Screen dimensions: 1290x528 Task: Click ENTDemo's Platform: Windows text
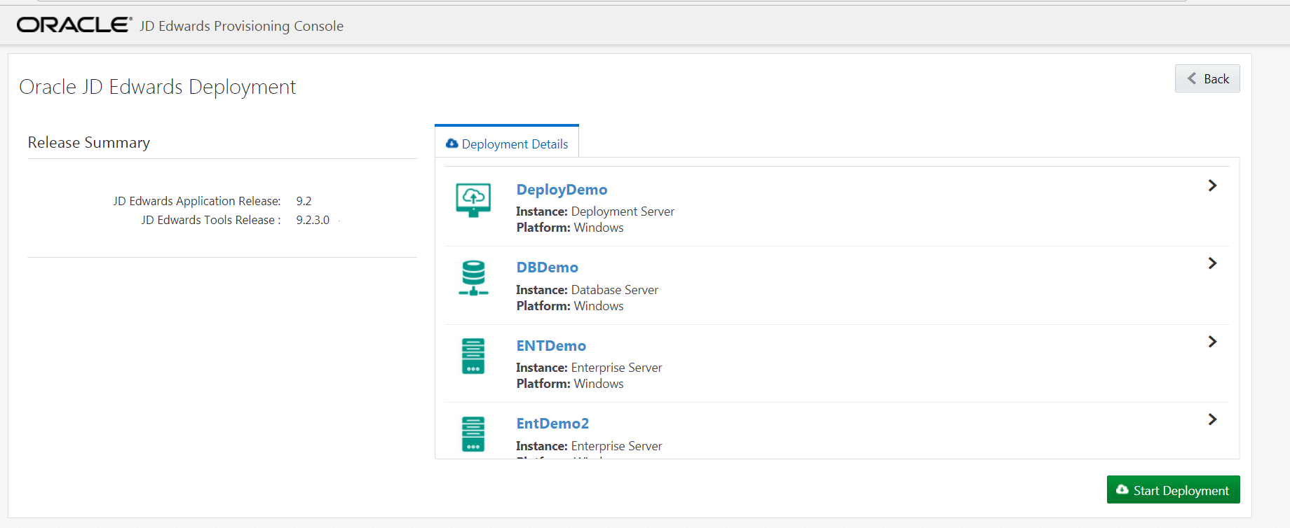(570, 384)
